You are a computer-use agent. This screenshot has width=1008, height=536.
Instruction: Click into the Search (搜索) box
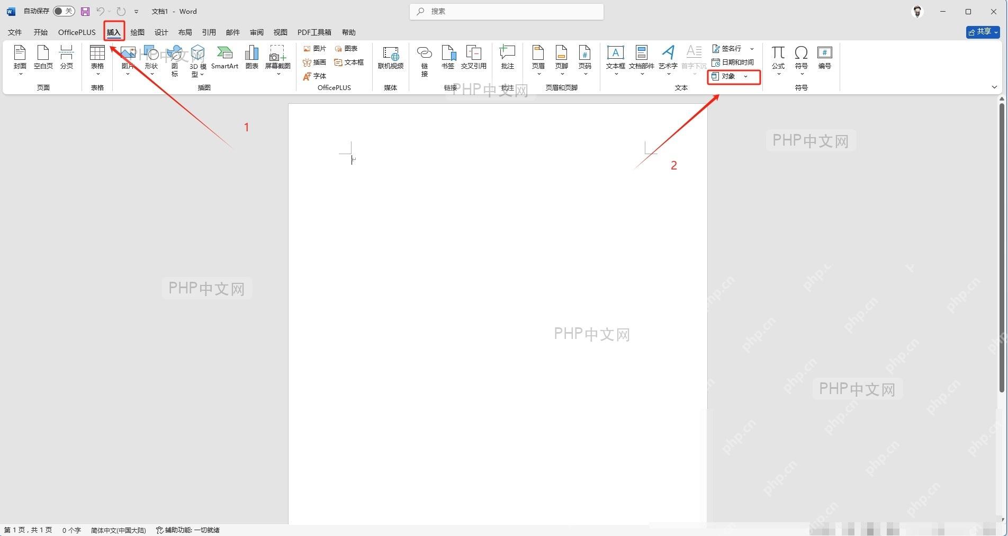click(507, 11)
